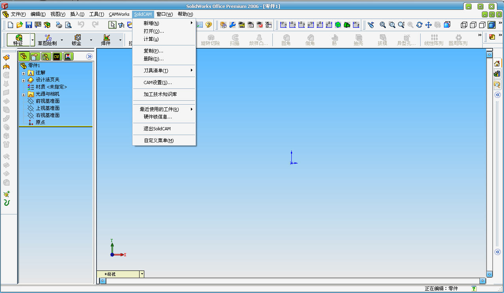Open the CAMWorks menu

pyautogui.click(x=119, y=14)
